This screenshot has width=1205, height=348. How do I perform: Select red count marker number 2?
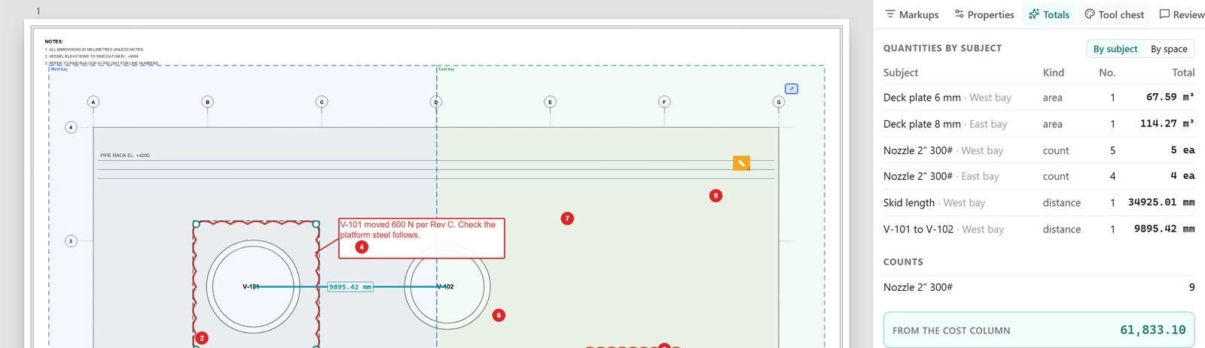(x=202, y=338)
